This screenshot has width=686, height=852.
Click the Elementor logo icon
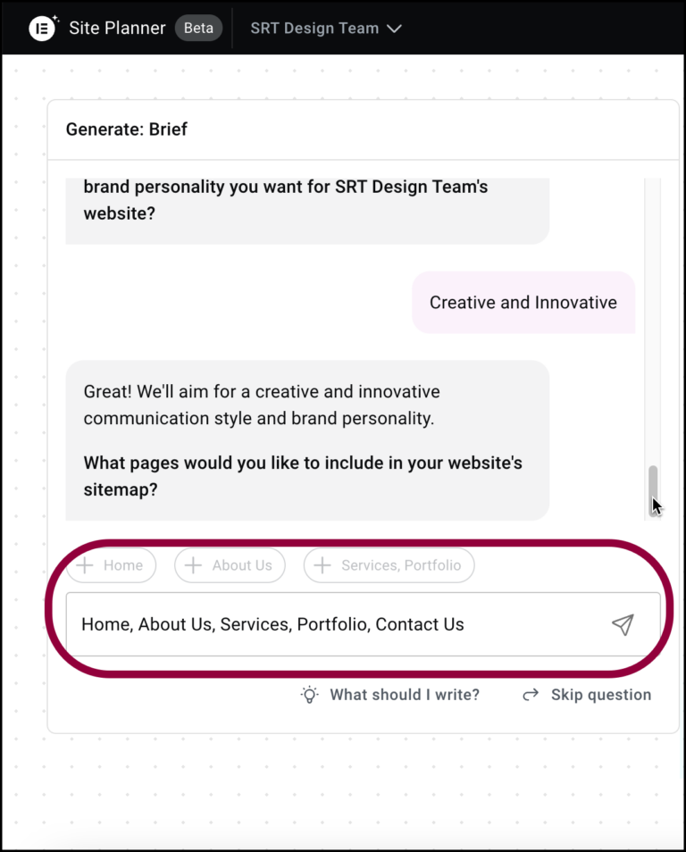[x=42, y=28]
